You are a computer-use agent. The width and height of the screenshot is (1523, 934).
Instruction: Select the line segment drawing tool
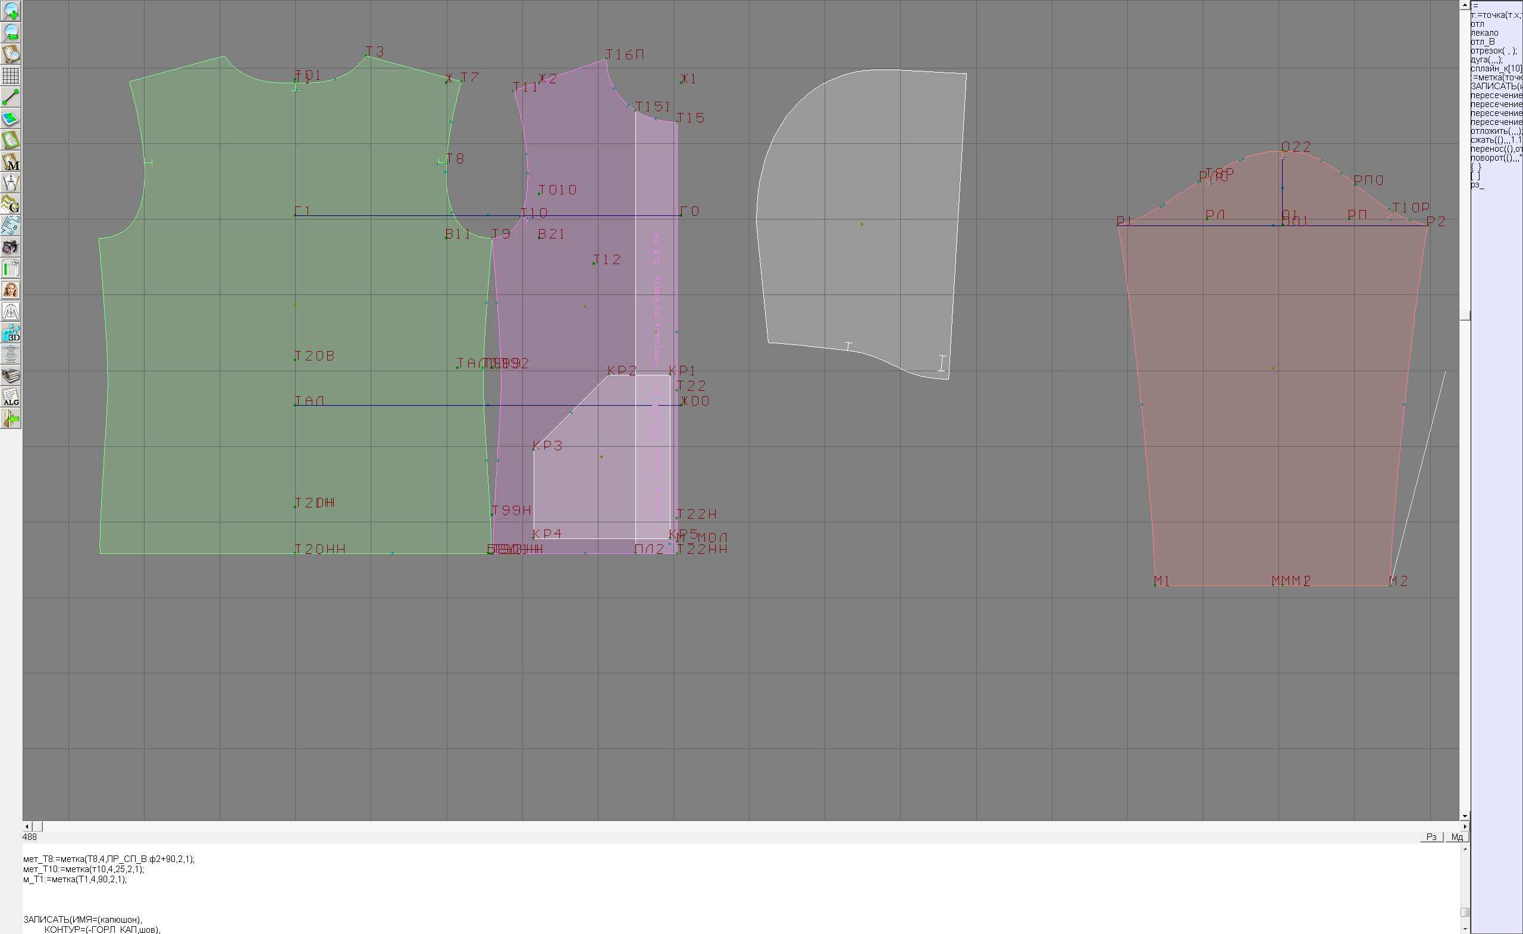(11, 97)
